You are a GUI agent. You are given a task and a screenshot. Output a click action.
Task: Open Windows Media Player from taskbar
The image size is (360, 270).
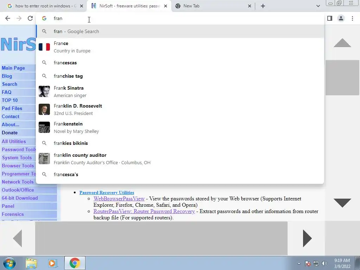pos(52,263)
